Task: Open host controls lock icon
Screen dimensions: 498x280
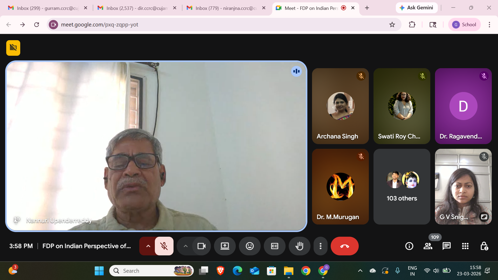Action: click(484, 246)
